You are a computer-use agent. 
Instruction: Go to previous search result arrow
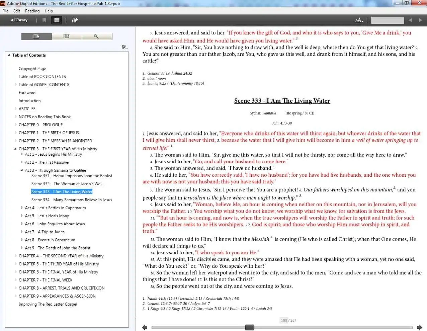click(x=410, y=20)
